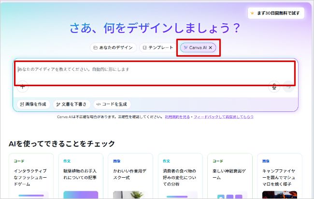Image resolution: width=314 pixels, height=199 pixels.
Task: Click the send arrow button
Action: tap(288, 87)
